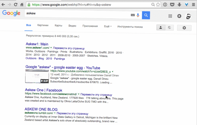Open the Askew One | Facebook result
This screenshot has width=197, height=125.
43,90
